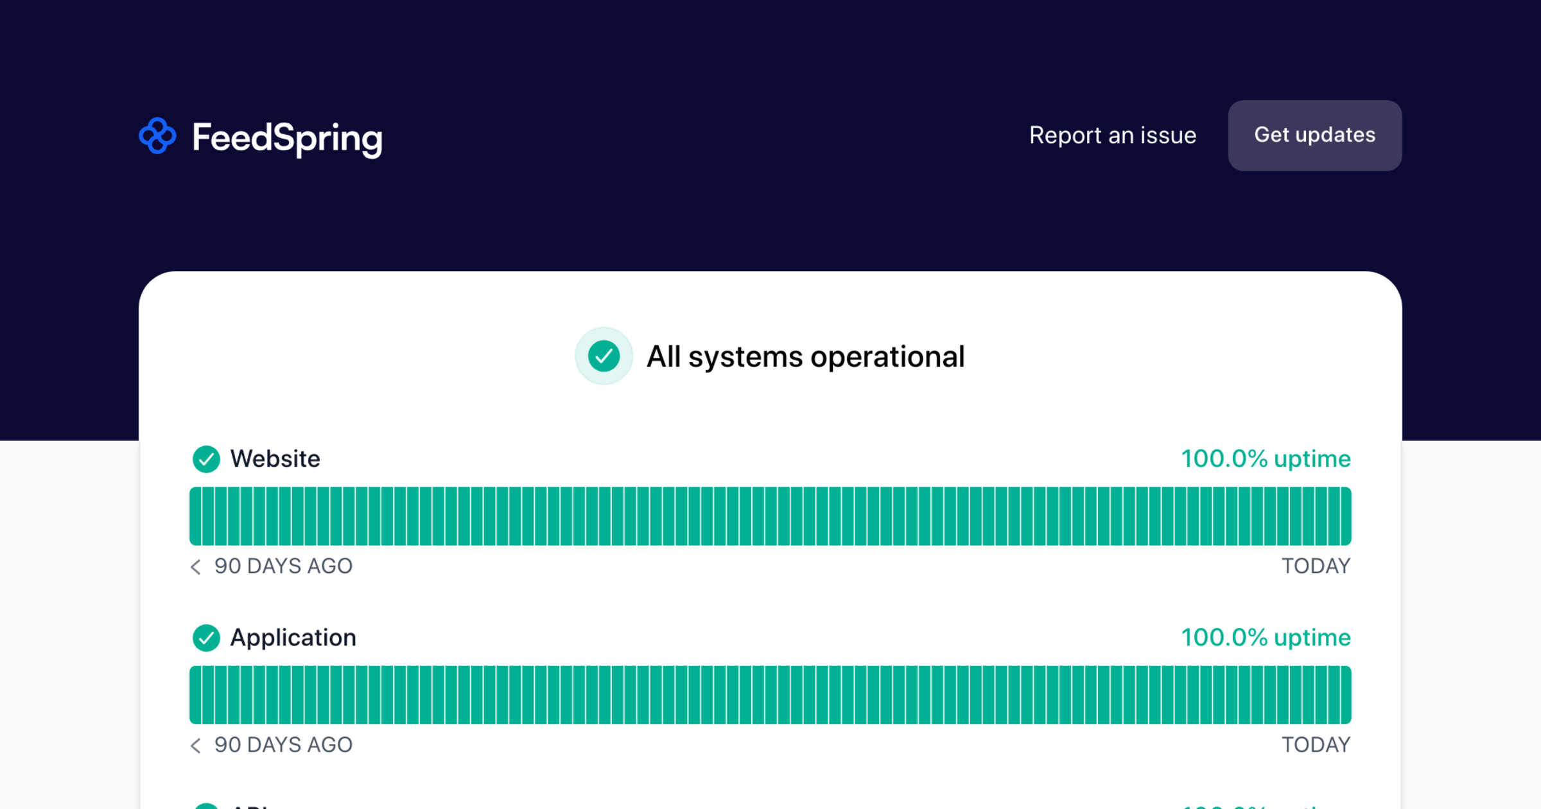This screenshot has height=809, width=1541.
Task: Click the Application component name
Action: (293, 638)
